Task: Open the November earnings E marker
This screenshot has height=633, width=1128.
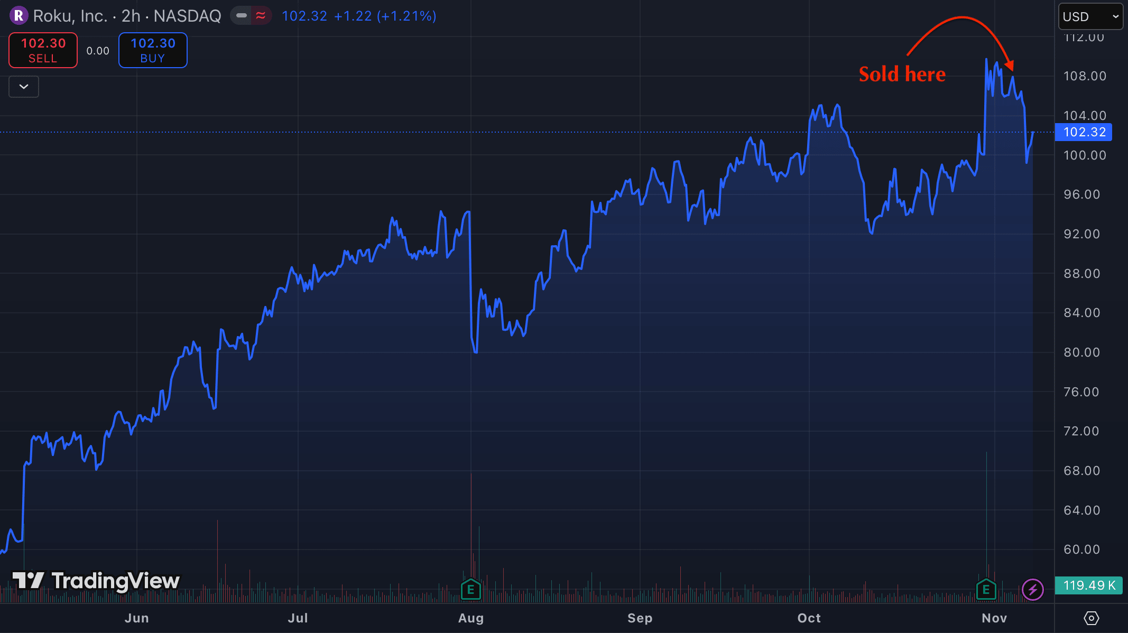Action: click(x=986, y=589)
